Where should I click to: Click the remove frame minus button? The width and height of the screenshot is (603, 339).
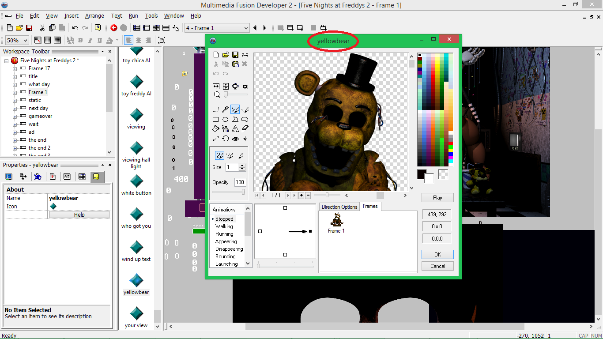tap(308, 195)
